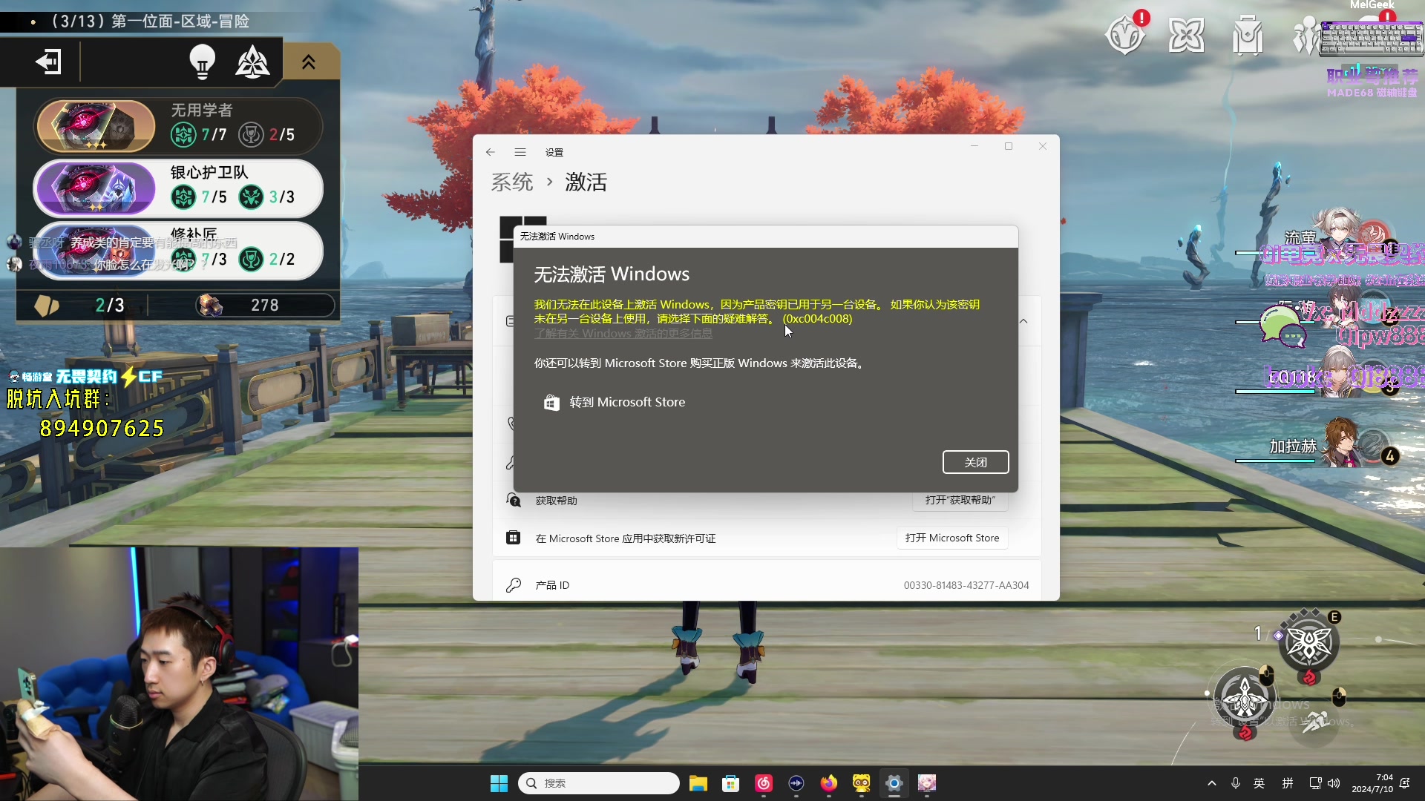Image resolution: width=1425 pixels, height=801 pixels.
Task: Click the 278 fragments counter
Action: [264, 305]
